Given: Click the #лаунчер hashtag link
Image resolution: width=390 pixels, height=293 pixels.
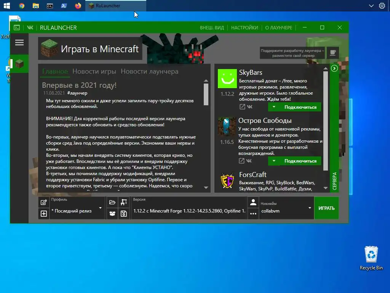Looking at the screenshot, I should tap(77, 93).
